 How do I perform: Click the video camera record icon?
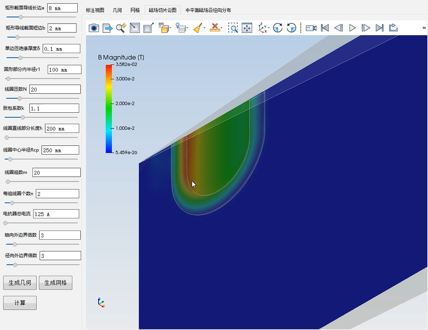[311, 28]
